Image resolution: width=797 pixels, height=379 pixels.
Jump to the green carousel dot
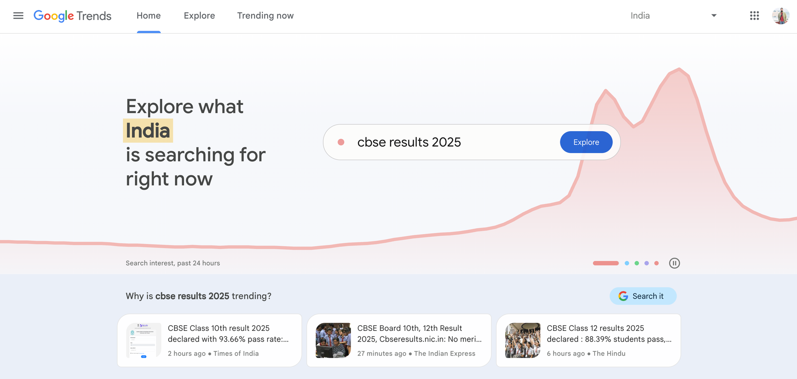[x=637, y=263]
